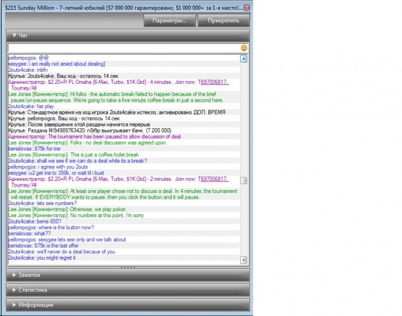Select 'sexygee: i am really not arsed' message
Image resolution: width=402 pixels, height=316 pixels.
click(57, 64)
